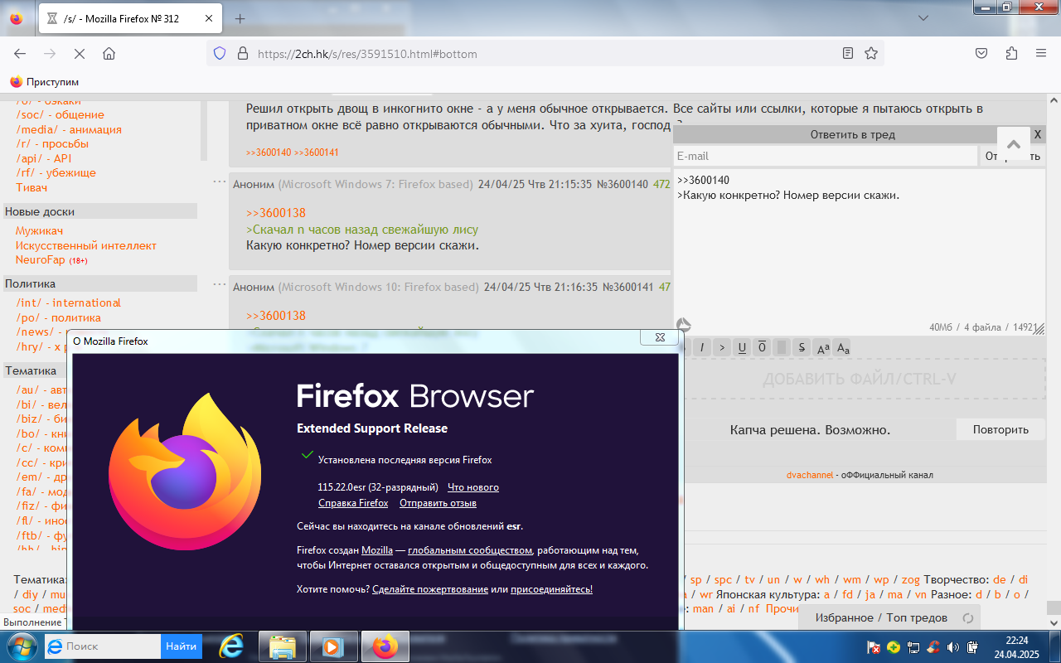Click the spoiler gray block button
This screenshot has width=1061, height=663.
point(782,347)
